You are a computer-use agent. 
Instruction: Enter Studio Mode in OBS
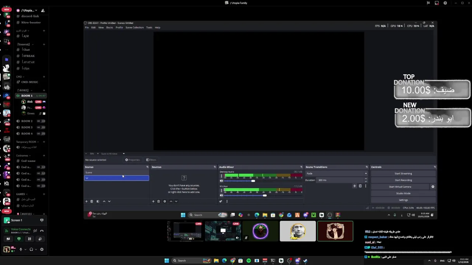click(x=403, y=193)
